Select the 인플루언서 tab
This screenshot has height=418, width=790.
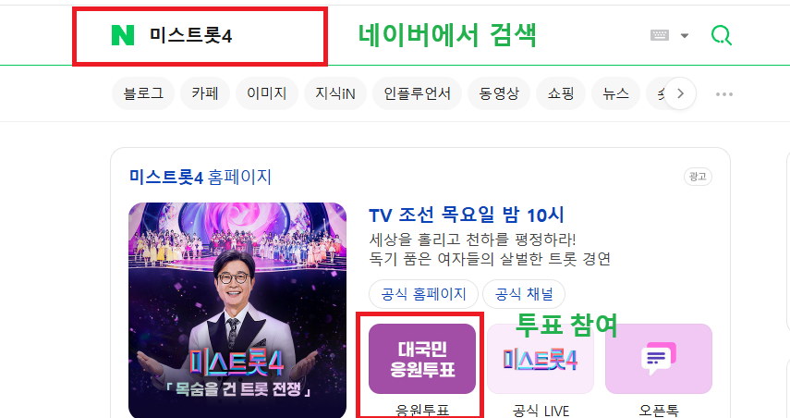coord(417,93)
